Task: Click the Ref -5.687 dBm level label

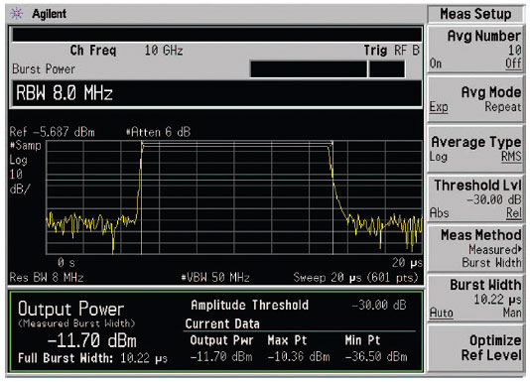Action: coord(52,132)
